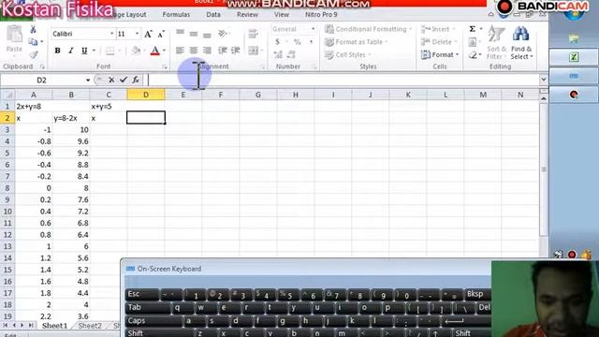
Task: Open Conditional Formatting dropdown
Action: pyautogui.click(x=368, y=29)
